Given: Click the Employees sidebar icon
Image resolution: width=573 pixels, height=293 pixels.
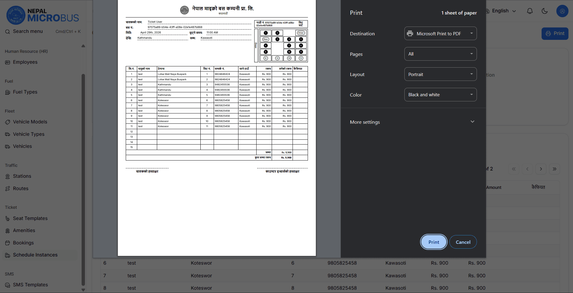Looking at the screenshot, I should tap(8, 62).
